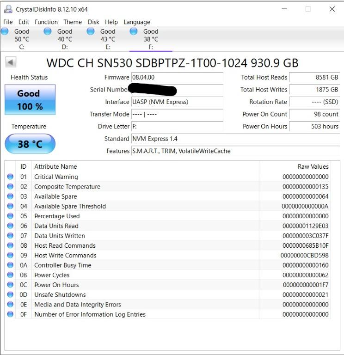344x355 pixels.
Task: Open the Theme menu
Action: (73, 22)
